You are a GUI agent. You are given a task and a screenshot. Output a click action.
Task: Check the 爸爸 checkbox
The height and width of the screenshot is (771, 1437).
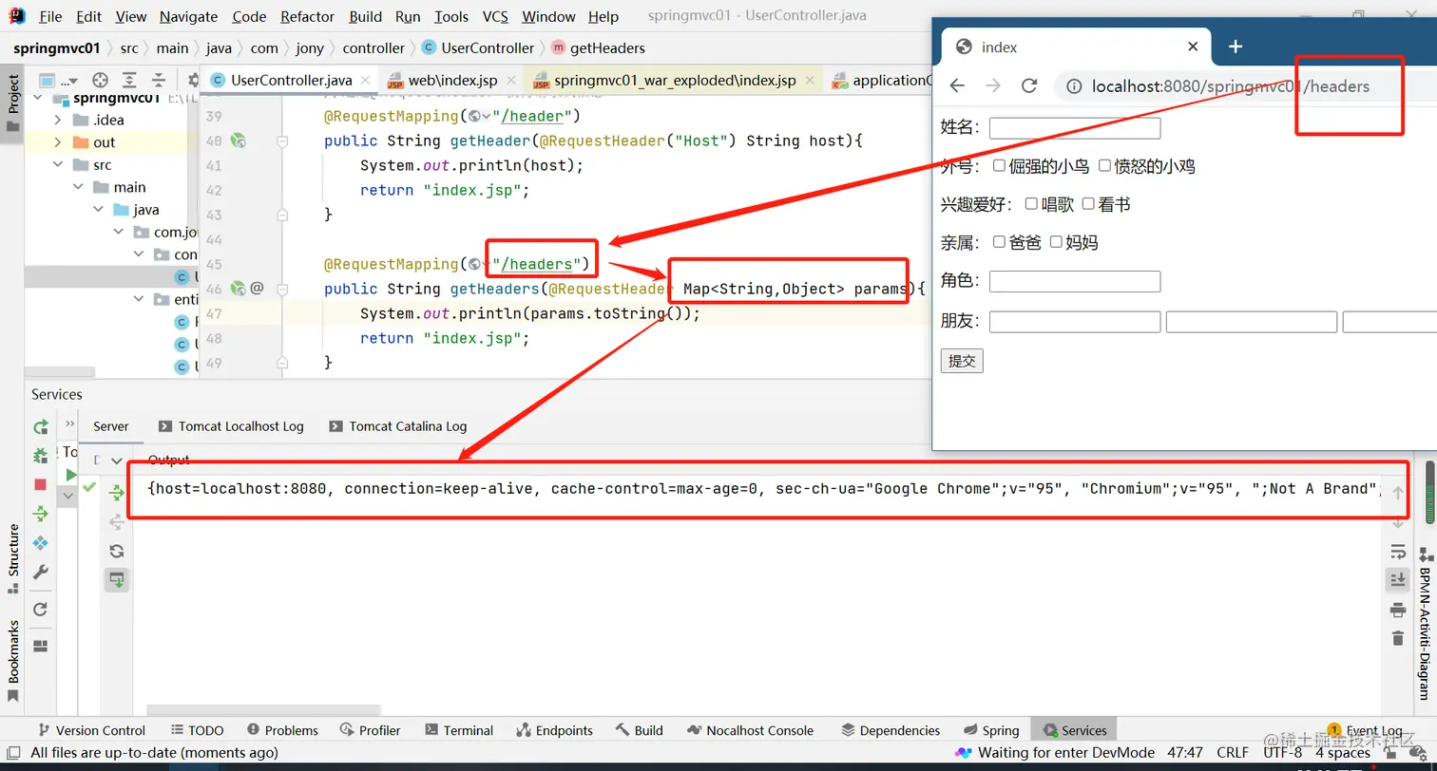(x=999, y=241)
